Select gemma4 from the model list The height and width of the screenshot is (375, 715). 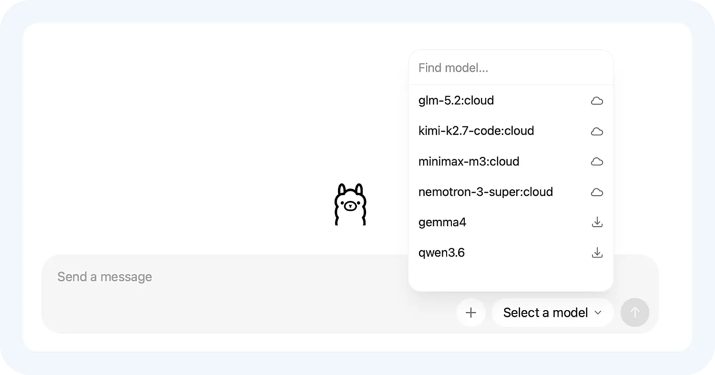point(511,222)
